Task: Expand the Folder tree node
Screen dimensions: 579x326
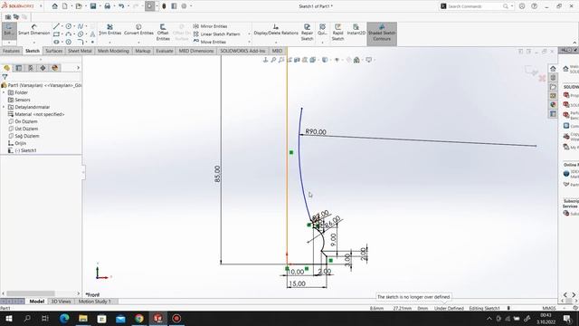Action: click(4, 92)
